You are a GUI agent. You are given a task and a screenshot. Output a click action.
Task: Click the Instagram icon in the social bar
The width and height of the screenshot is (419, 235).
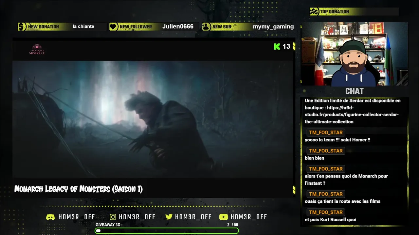[x=113, y=217]
